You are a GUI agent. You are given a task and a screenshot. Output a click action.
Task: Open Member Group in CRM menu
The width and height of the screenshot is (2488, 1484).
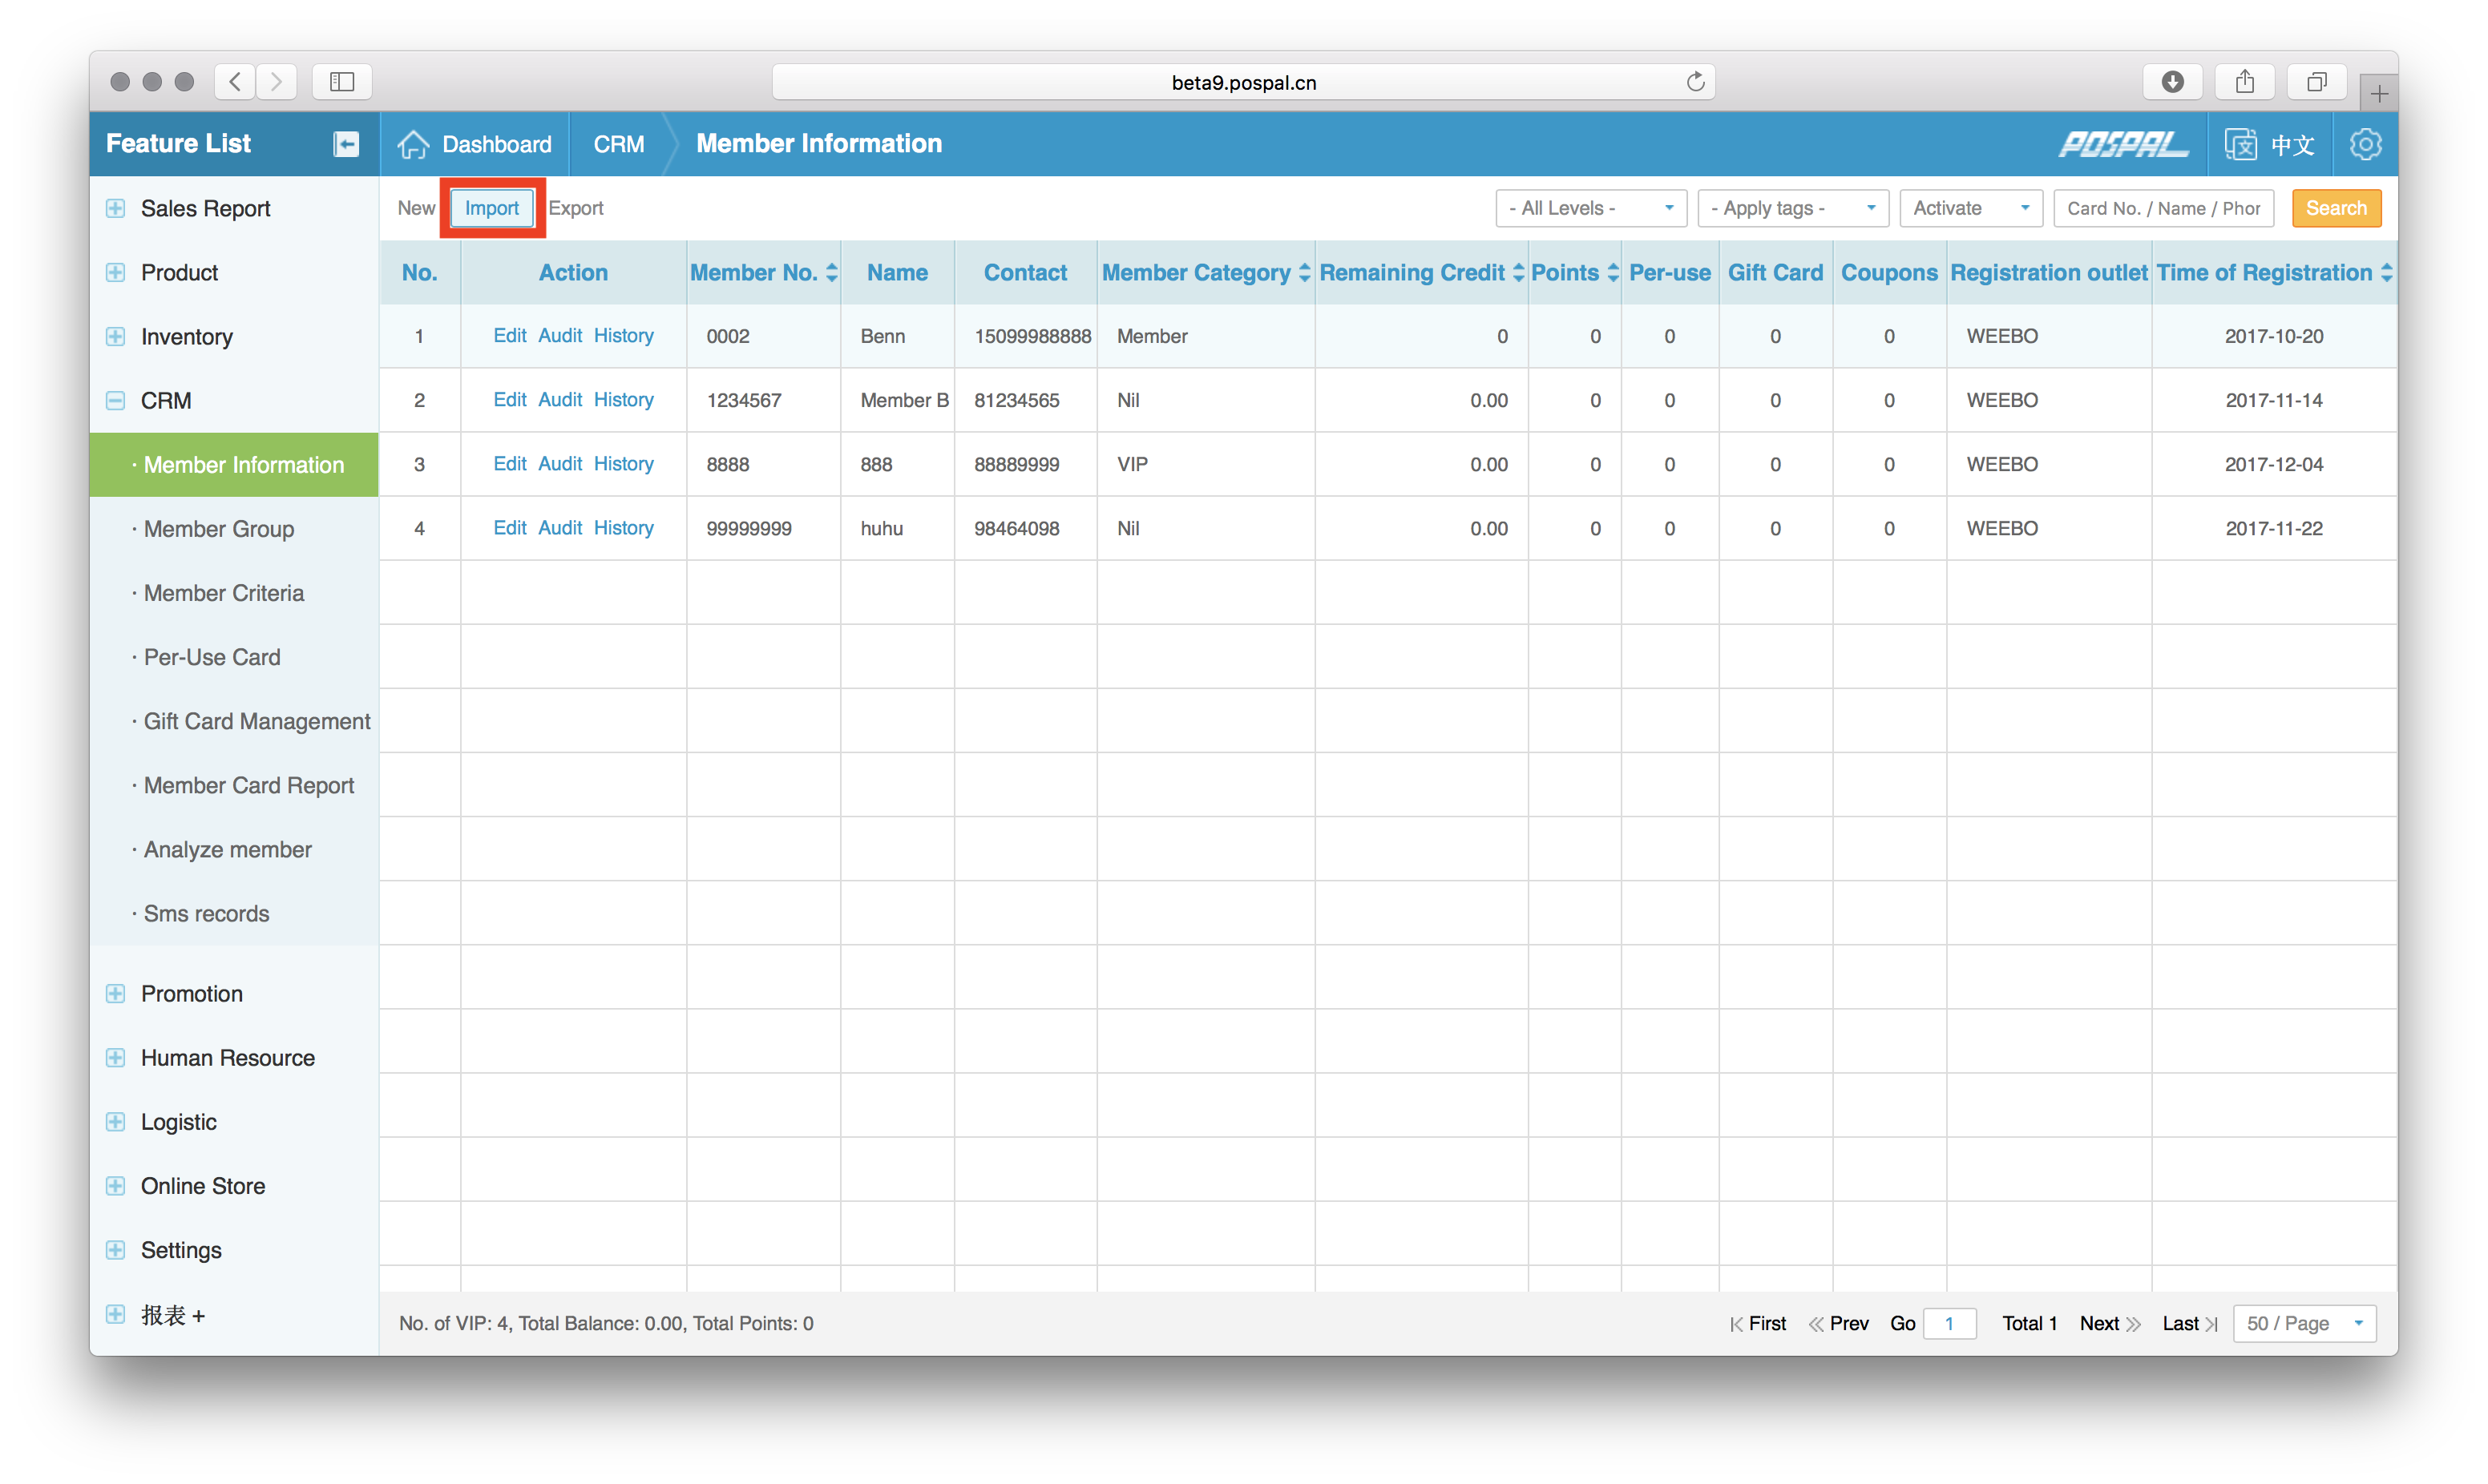(x=219, y=529)
